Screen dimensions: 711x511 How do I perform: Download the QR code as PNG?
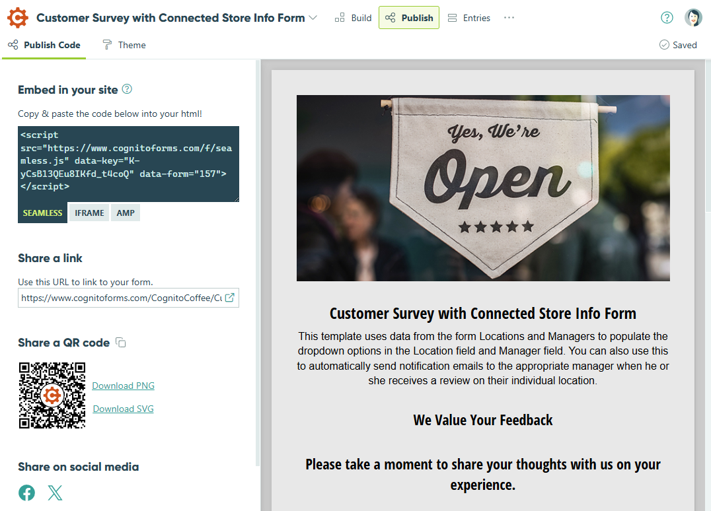tap(123, 385)
